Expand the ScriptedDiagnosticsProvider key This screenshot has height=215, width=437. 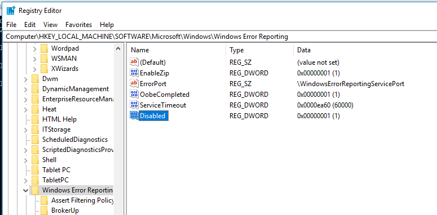coord(25,150)
